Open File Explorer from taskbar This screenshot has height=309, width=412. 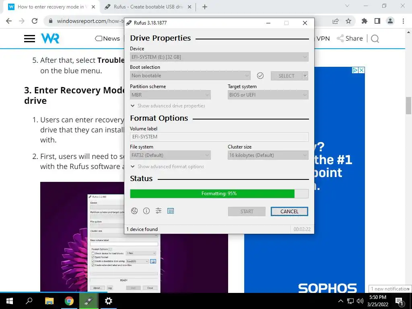(49, 301)
